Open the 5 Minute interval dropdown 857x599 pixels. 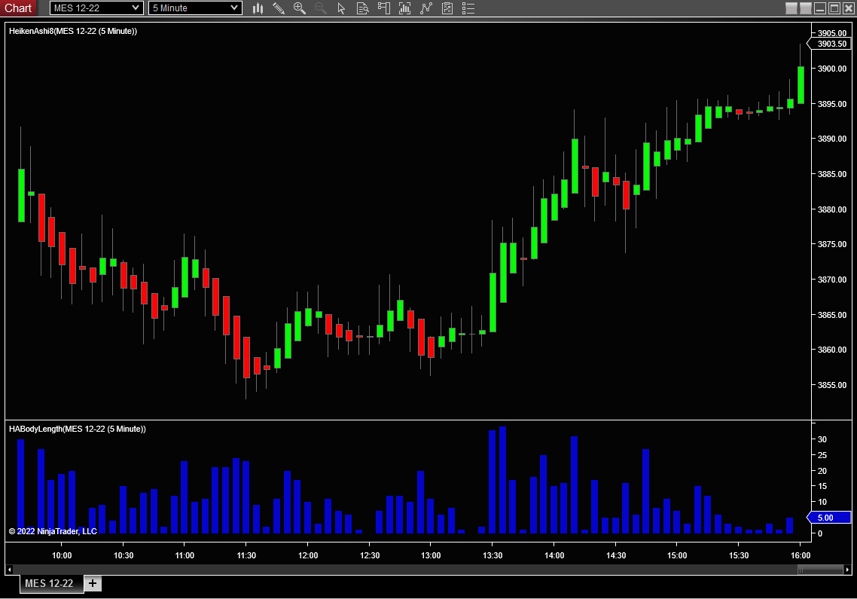click(x=195, y=8)
